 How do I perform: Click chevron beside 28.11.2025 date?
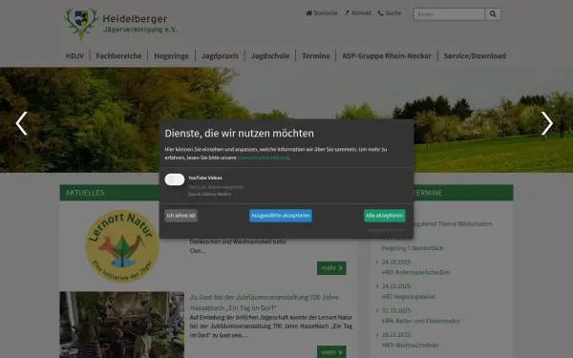(x=377, y=335)
